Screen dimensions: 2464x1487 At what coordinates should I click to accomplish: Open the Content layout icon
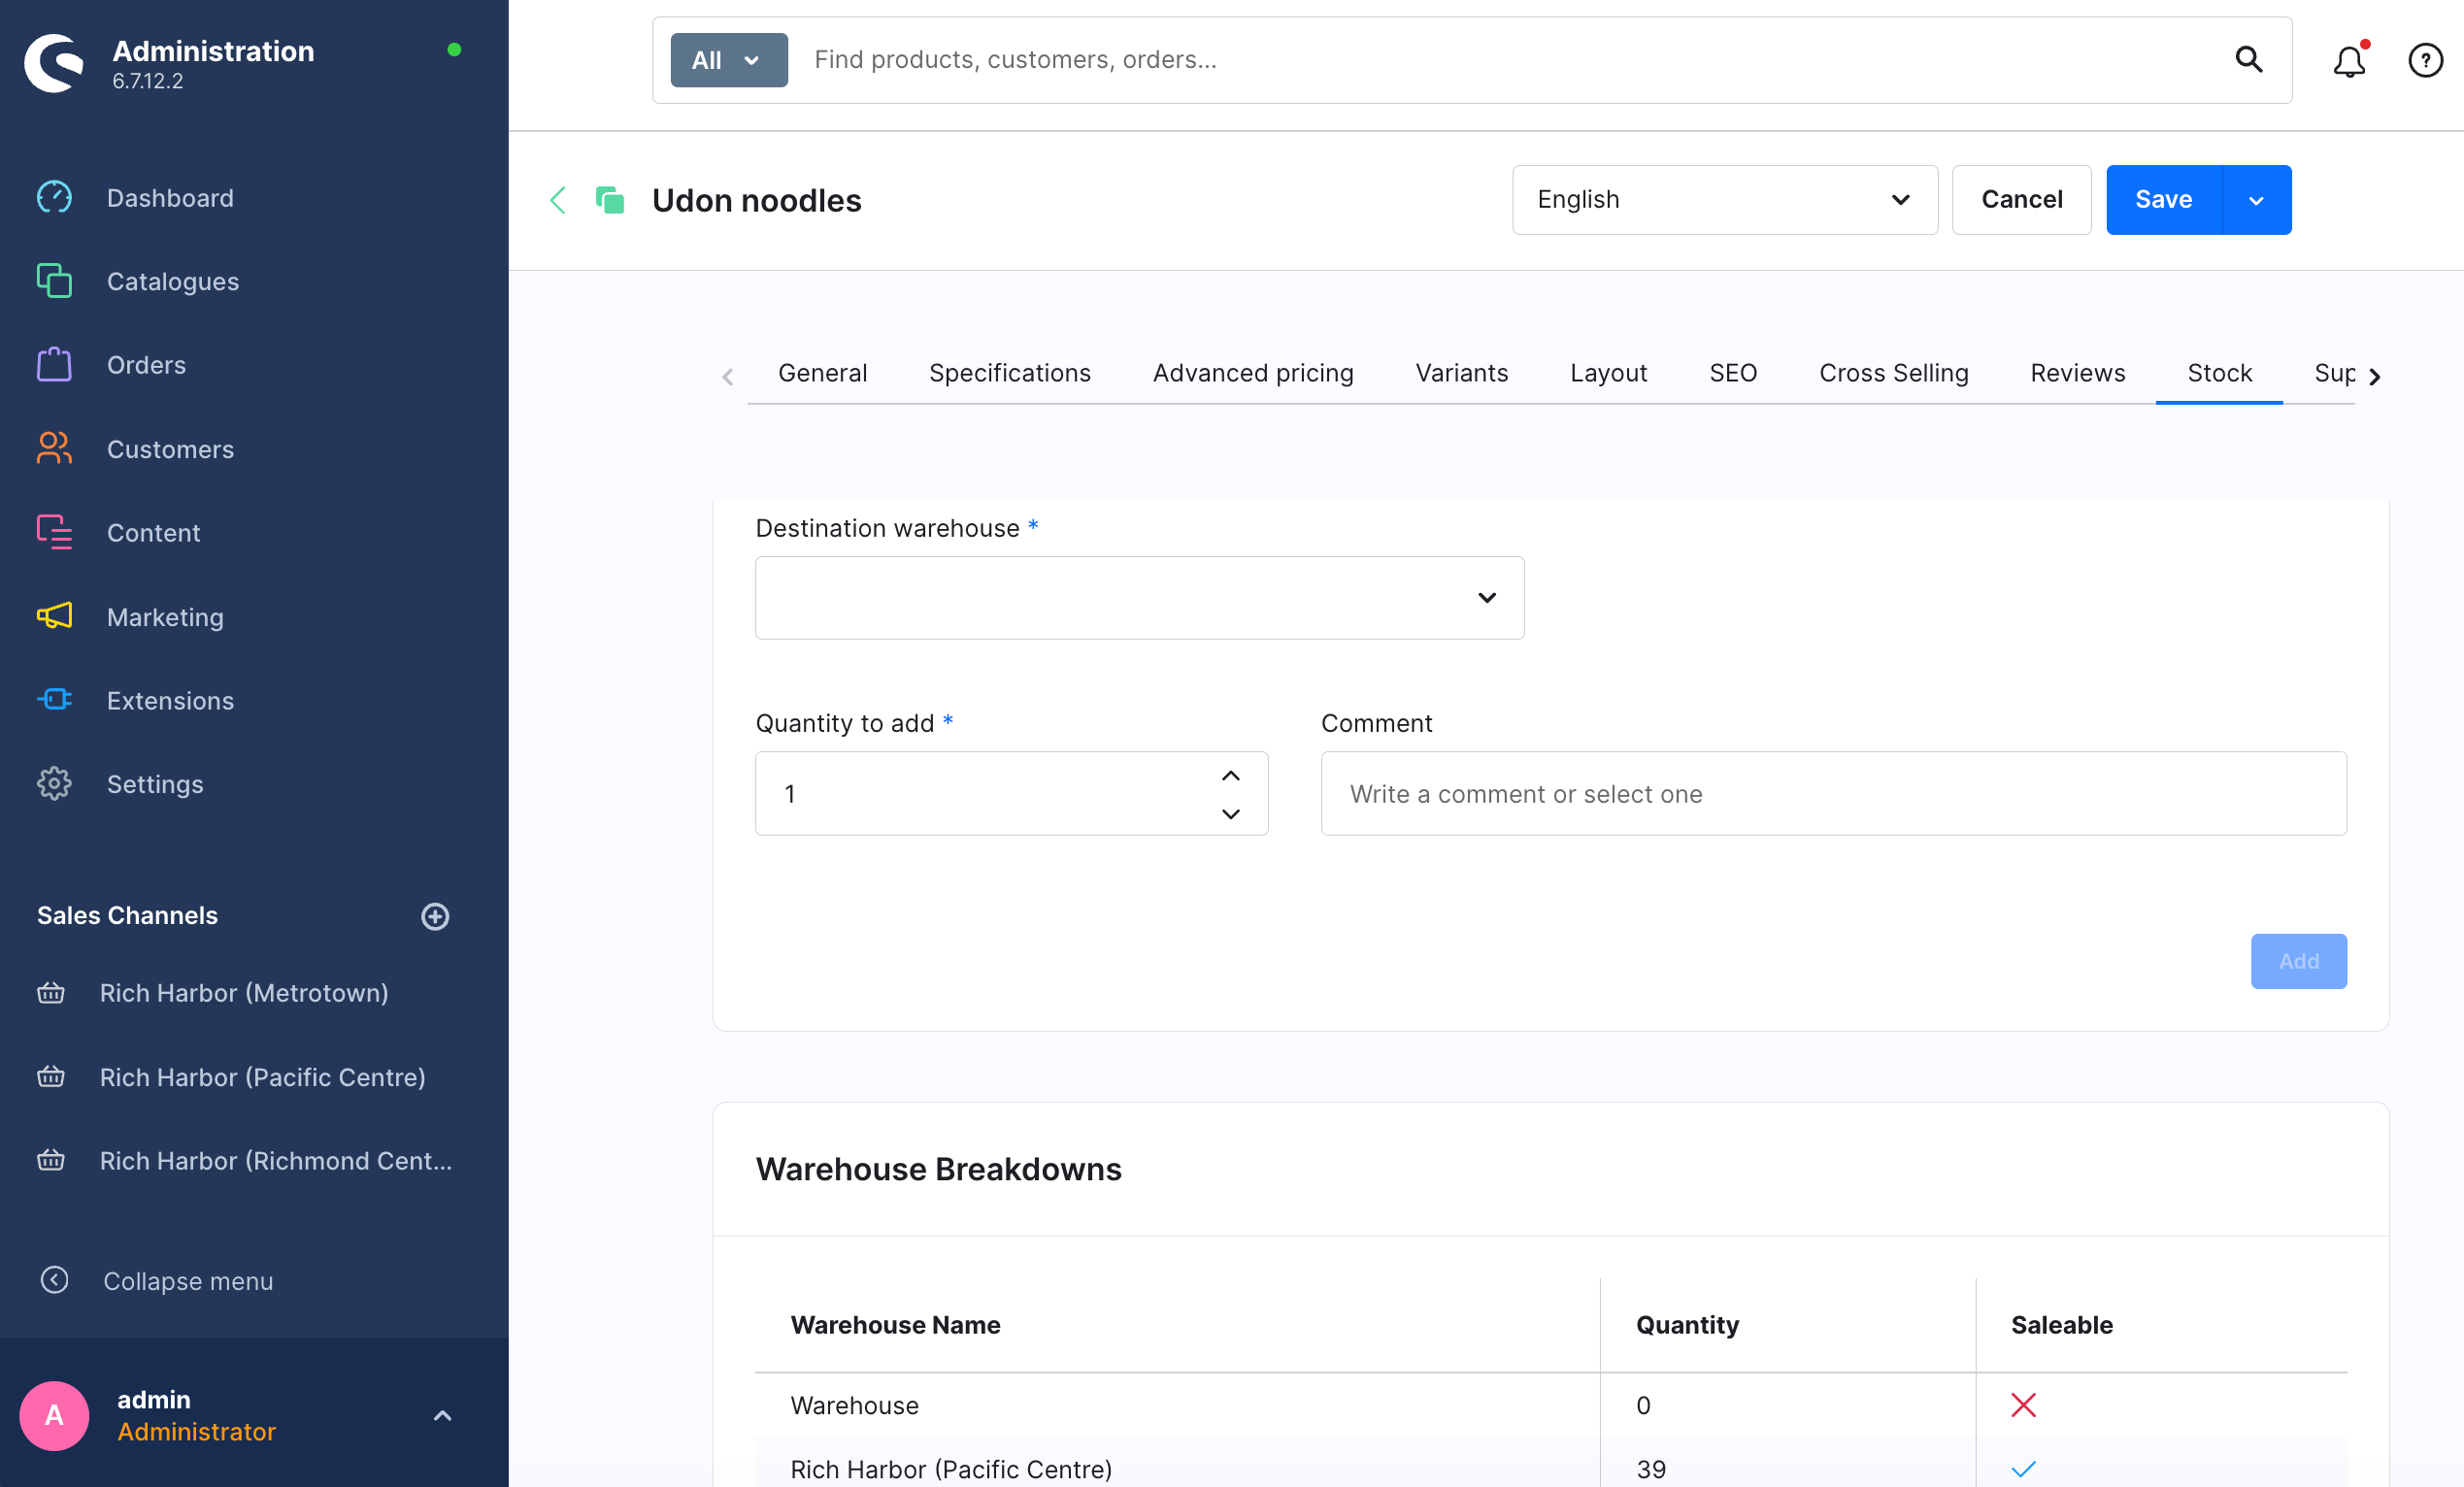point(54,532)
